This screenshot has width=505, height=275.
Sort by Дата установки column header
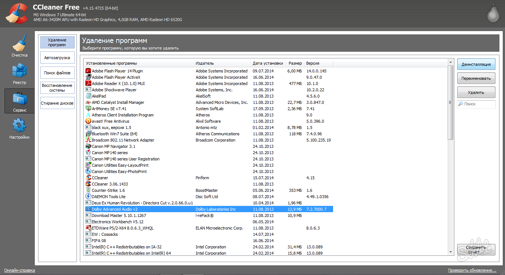(268, 63)
